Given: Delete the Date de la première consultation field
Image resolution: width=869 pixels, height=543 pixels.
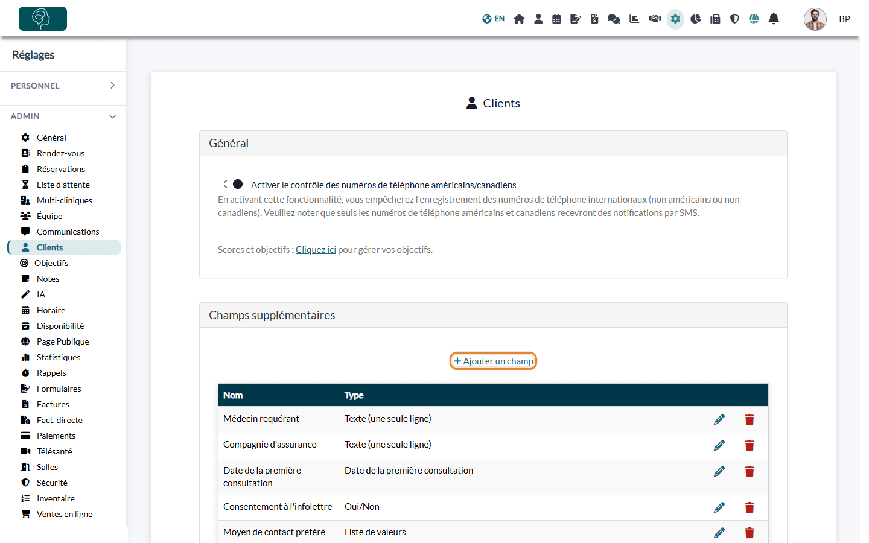Looking at the screenshot, I should coord(750,471).
